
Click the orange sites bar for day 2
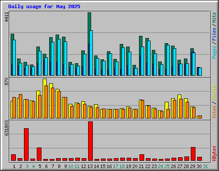[21, 106]
